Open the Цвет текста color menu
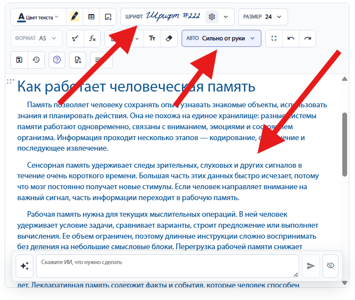The width and height of the screenshot is (355, 300). point(38,17)
